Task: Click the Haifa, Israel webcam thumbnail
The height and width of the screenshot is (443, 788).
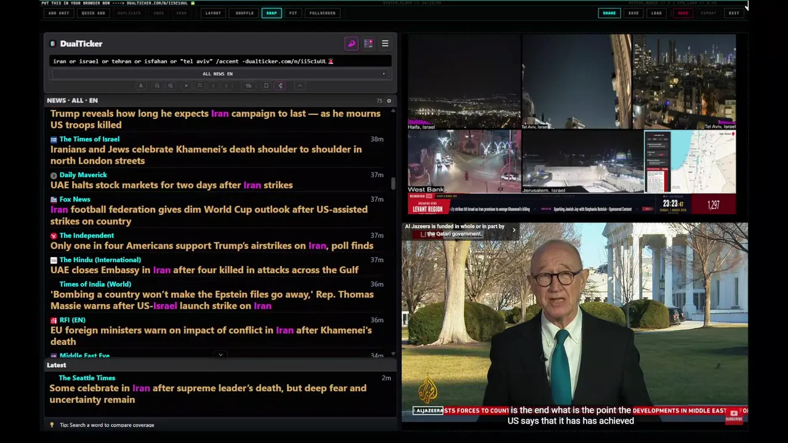Action: pos(464,82)
